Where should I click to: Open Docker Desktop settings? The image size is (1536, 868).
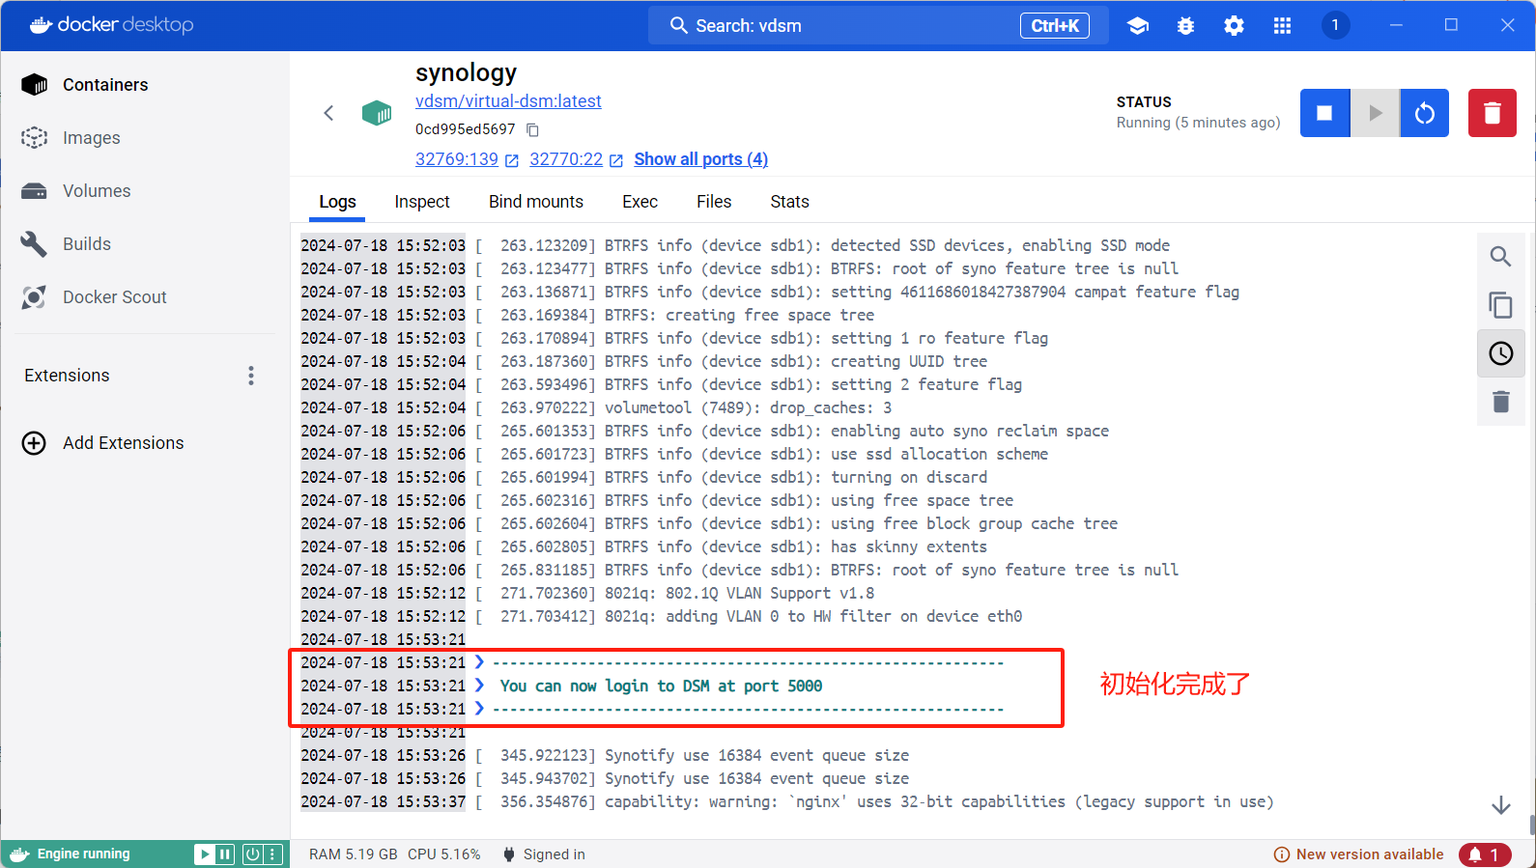click(x=1234, y=26)
